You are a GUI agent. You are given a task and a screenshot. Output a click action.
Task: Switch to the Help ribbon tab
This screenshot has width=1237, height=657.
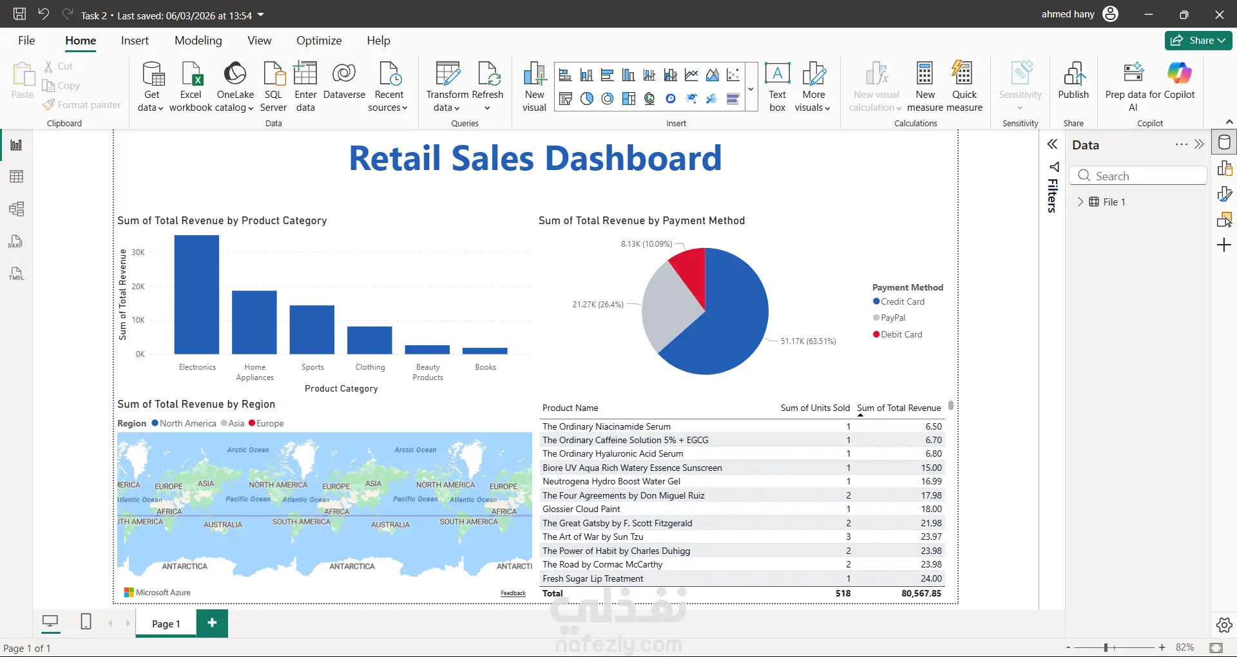point(378,41)
